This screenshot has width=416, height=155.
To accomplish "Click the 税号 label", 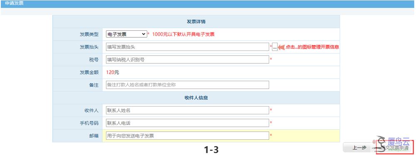I will [x=94, y=60].
